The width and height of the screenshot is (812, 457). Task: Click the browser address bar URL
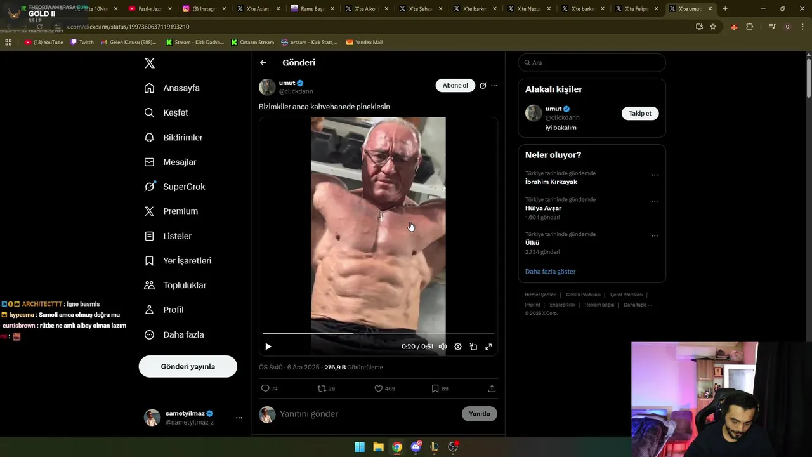128,27
